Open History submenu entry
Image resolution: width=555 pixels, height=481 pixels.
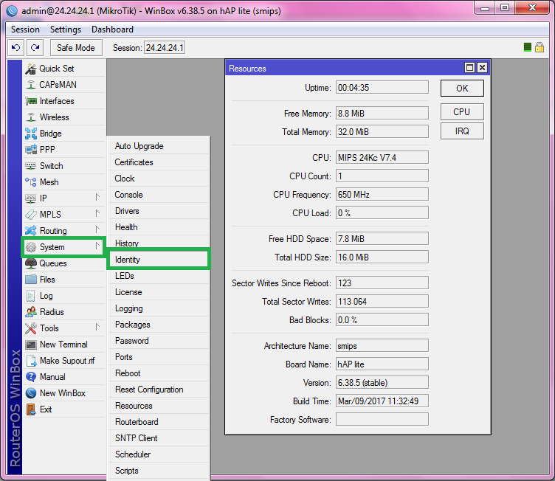(x=158, y=243)
